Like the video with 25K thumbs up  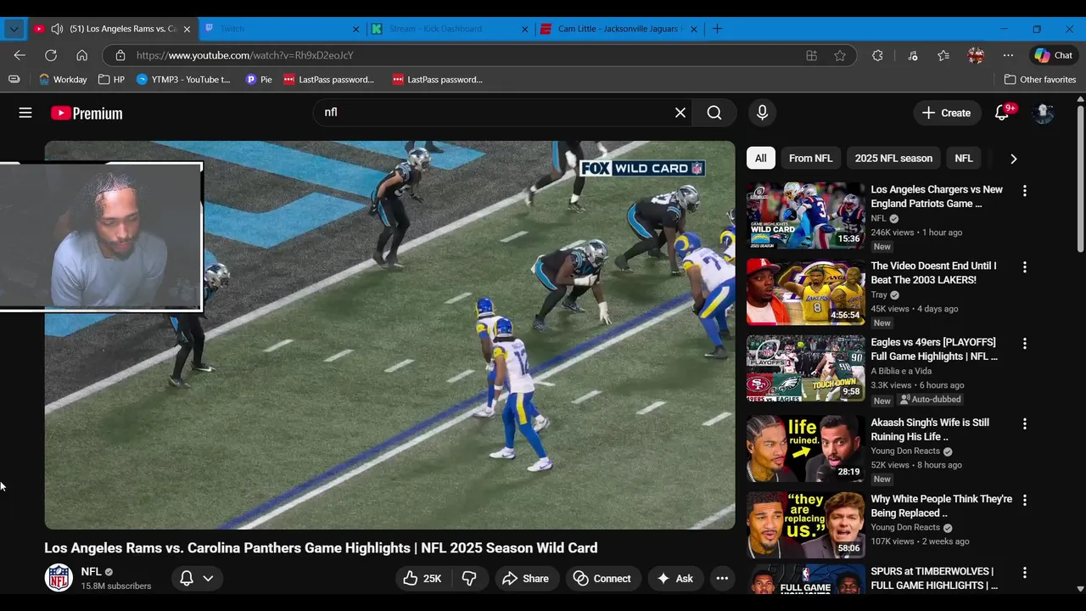coord(423,579)
